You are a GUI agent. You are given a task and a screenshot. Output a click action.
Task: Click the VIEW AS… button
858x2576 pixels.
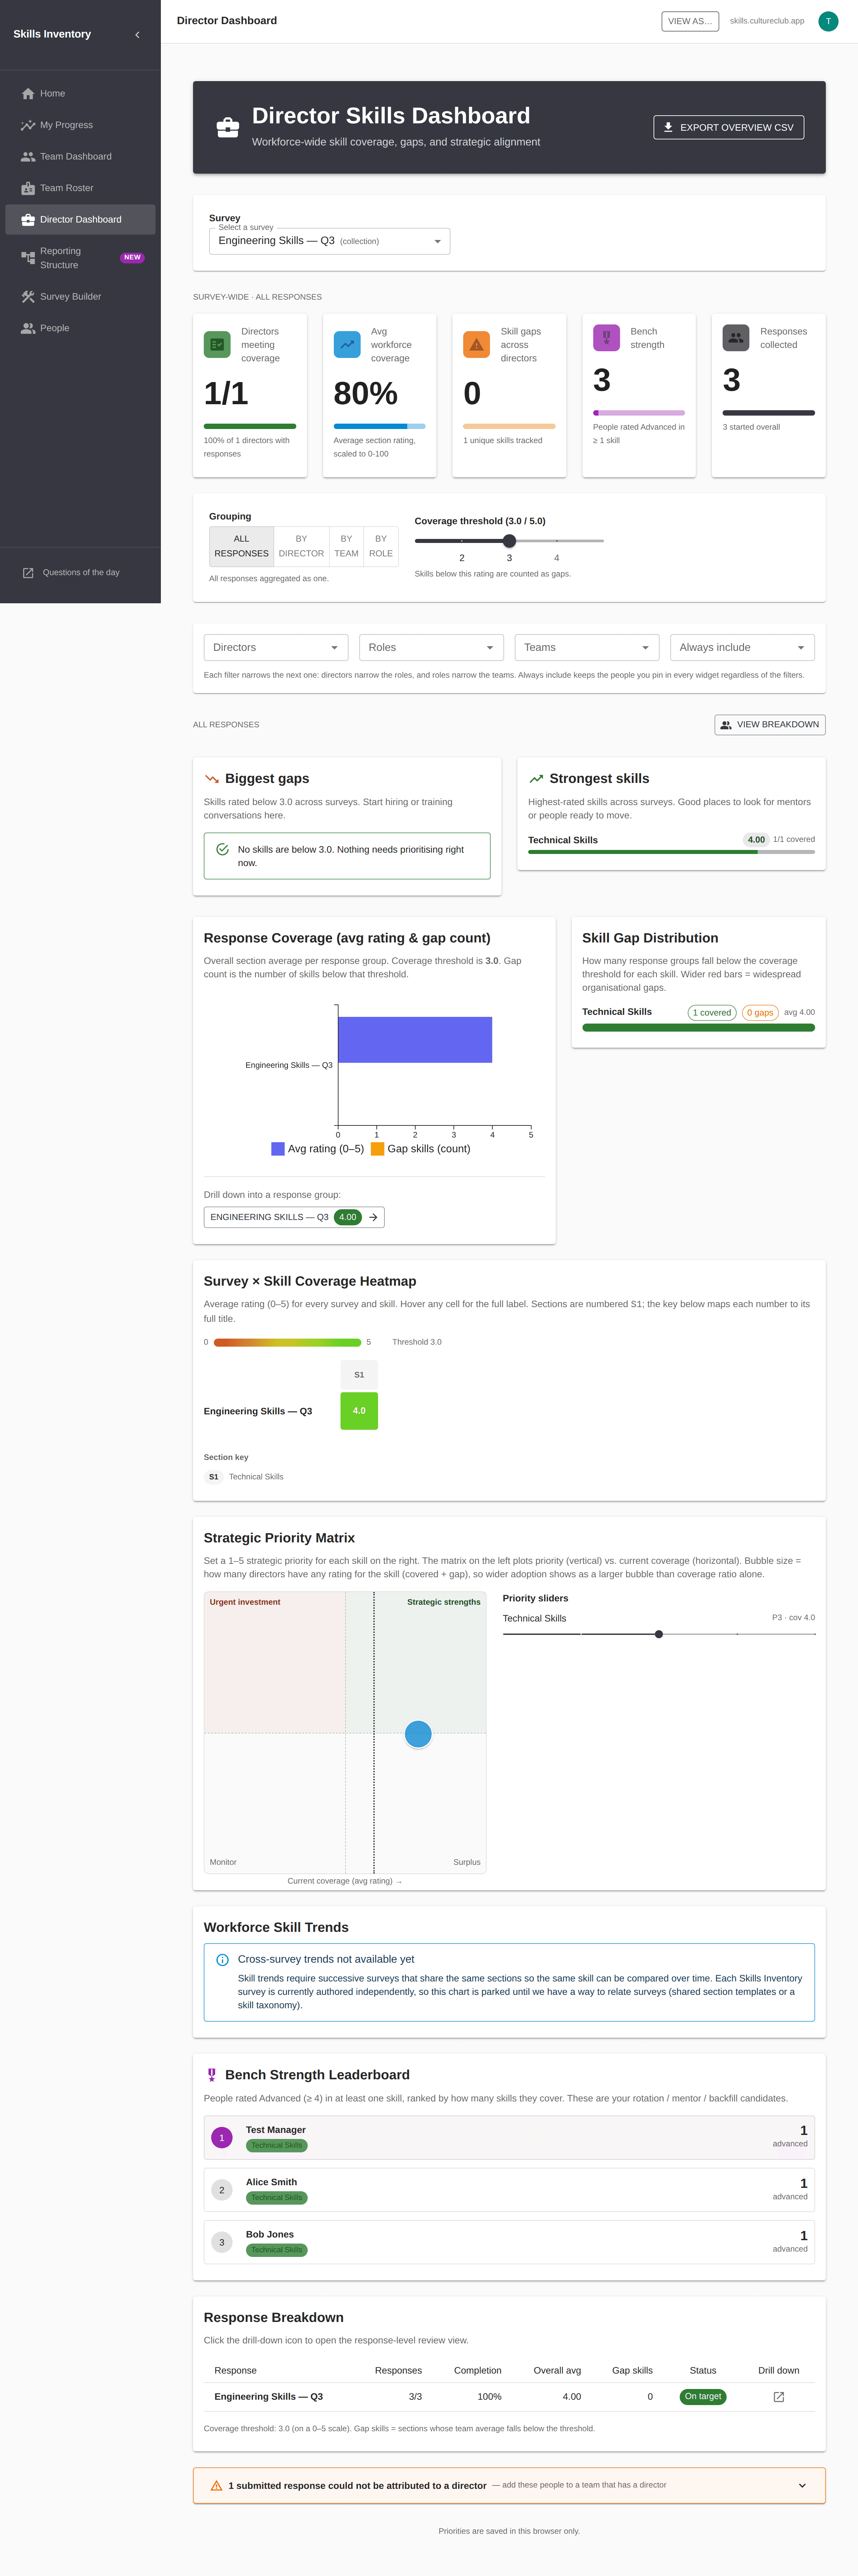tap(690, 21)
